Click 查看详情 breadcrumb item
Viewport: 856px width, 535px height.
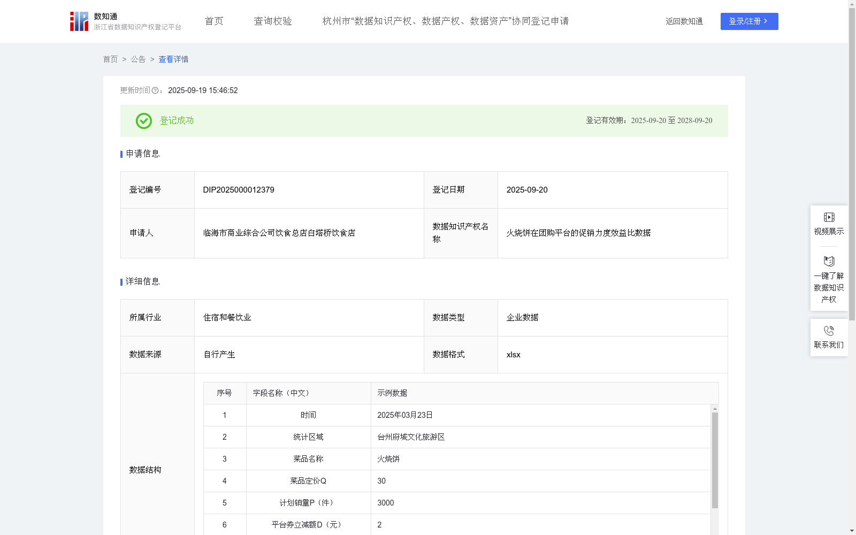[x=173, y=59]
